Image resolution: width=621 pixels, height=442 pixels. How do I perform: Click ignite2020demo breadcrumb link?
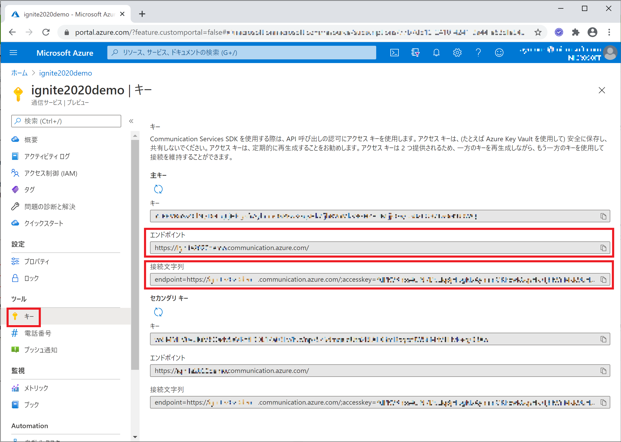click(x=65, y=73)
